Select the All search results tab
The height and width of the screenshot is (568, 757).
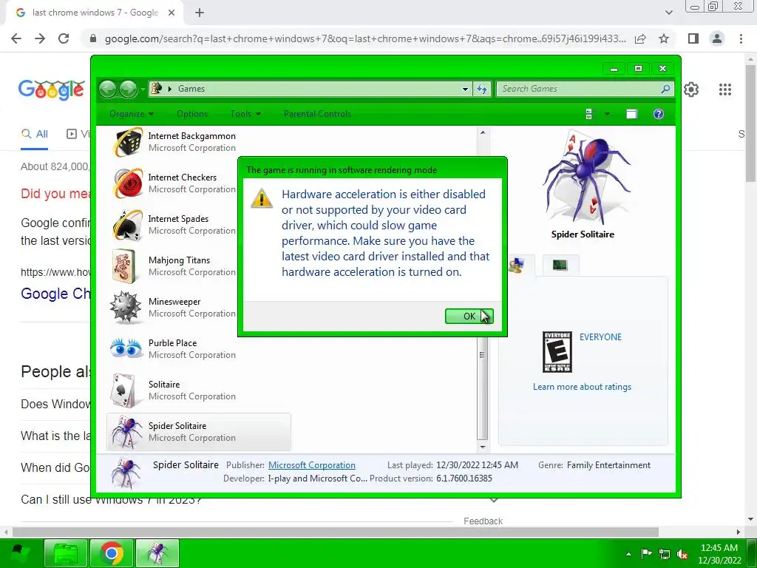(34, 134)
